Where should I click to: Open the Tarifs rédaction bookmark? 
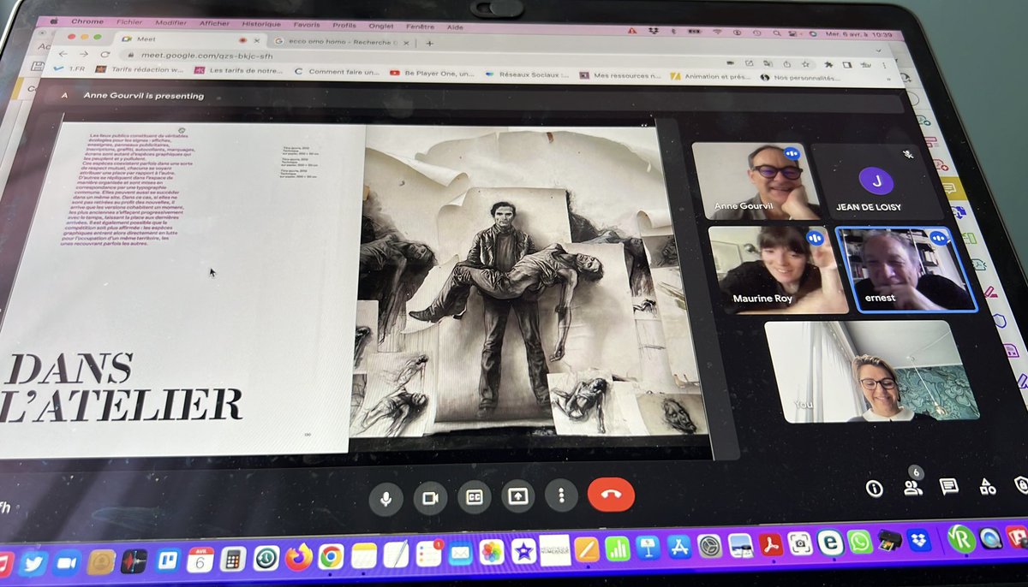[x=138, y=69]
